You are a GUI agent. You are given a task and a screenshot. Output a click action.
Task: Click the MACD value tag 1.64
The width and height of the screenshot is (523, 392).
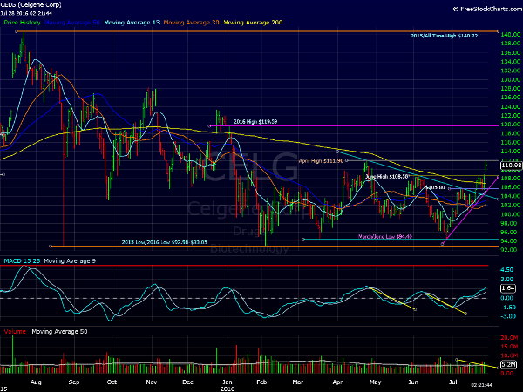pos(510,287)
